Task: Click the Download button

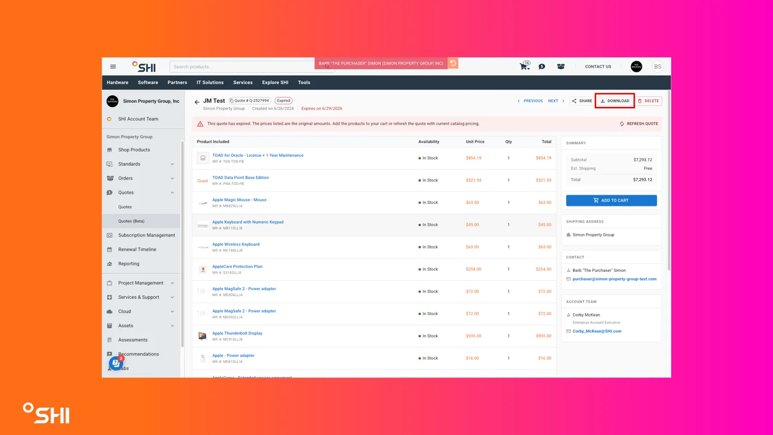Action: pos(615,101)
